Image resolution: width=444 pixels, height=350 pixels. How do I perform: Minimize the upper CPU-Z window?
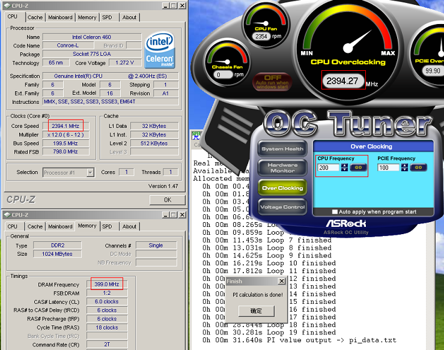pos(166,5)
